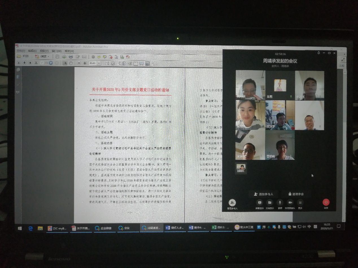Click the zoom in plus icon

point(85,63)
